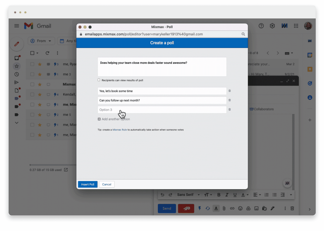324x231 pixels.
Task: Open Gmail support help icon
Action: click(261, 26)
